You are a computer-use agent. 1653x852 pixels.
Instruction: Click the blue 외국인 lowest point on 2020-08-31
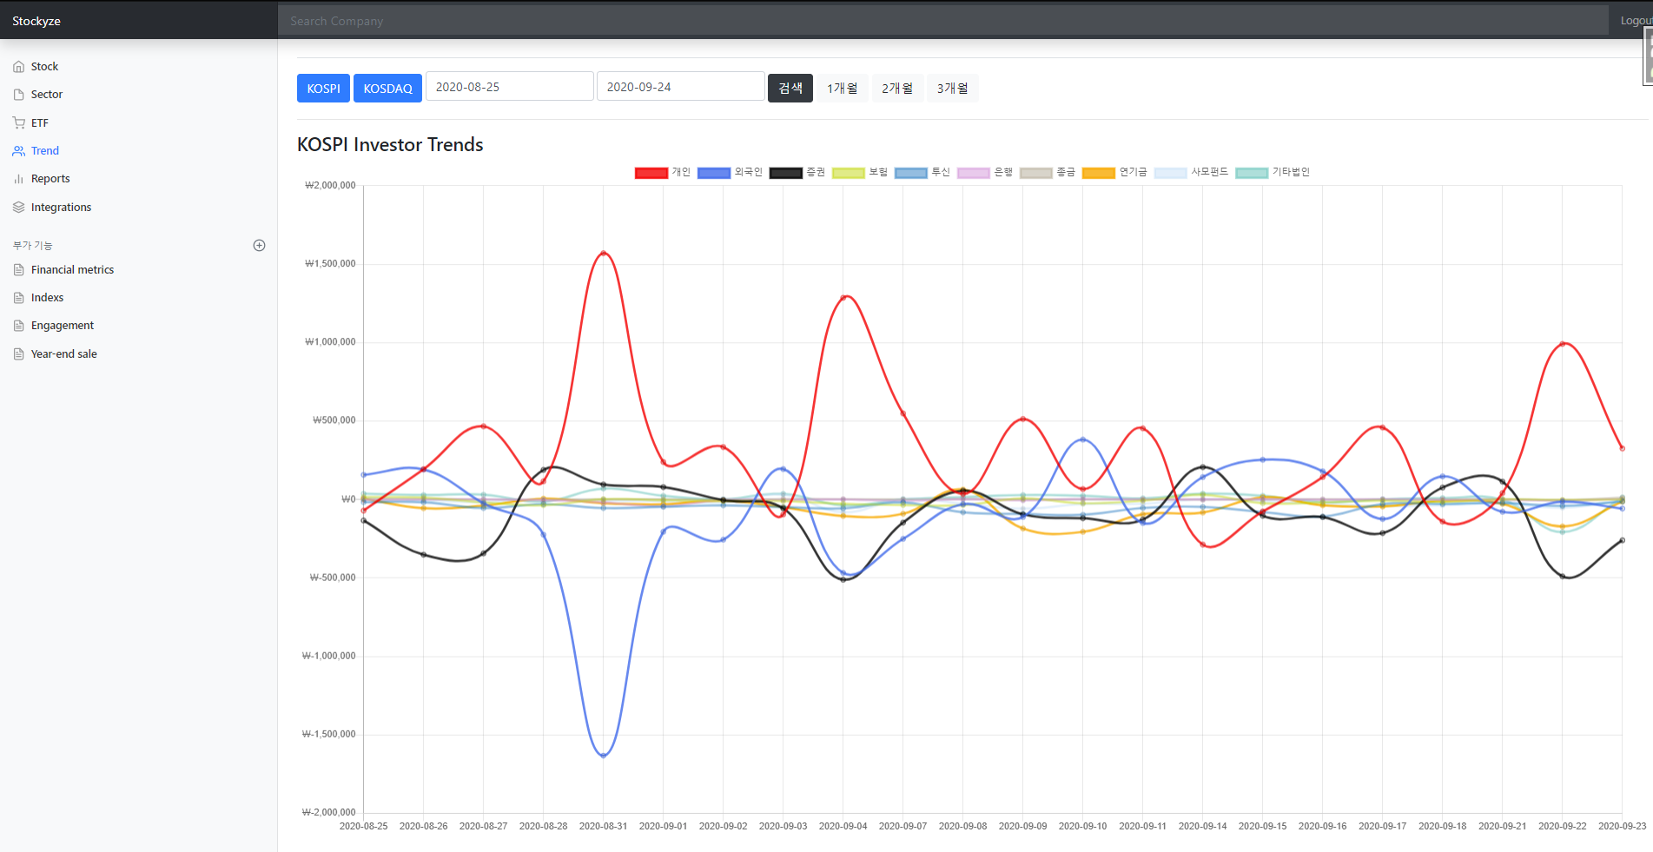(x=604, y=756)
